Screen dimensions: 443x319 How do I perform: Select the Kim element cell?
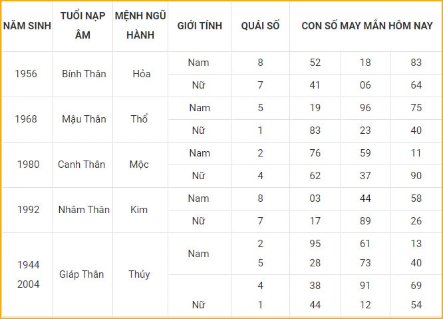click(x=139, y=210)
